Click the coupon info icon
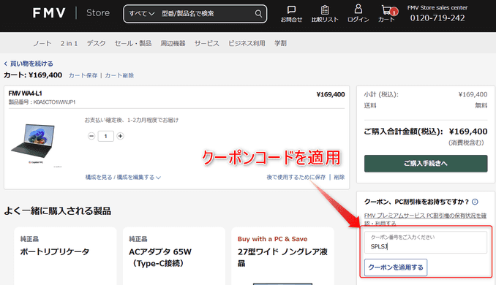This screenshot has width=496, height=285. tap(475, 202)
